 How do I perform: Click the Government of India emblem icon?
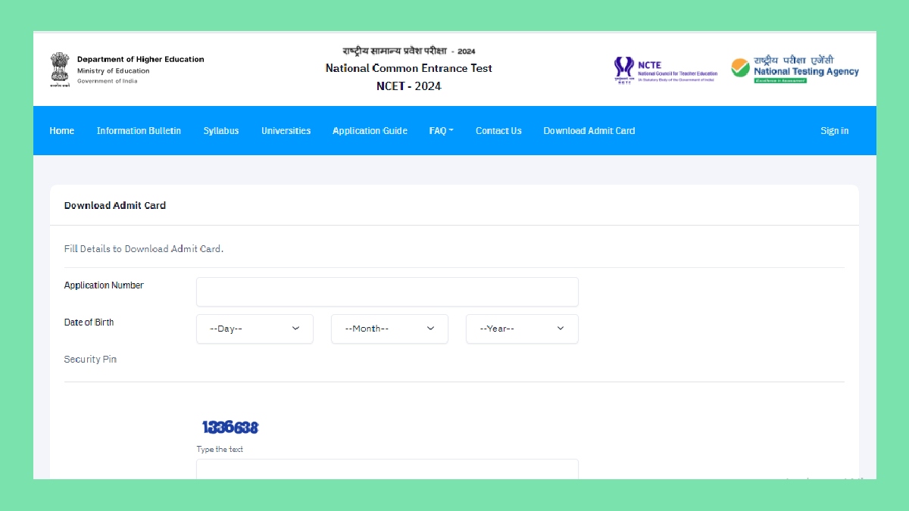[x=60, y=68]
